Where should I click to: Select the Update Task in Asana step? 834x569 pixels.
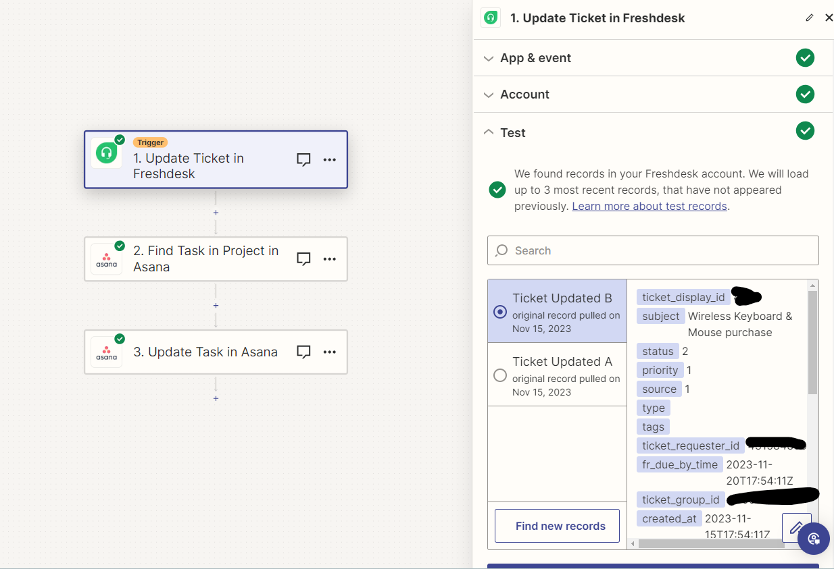pyautogui.click(x=216, y=352)
